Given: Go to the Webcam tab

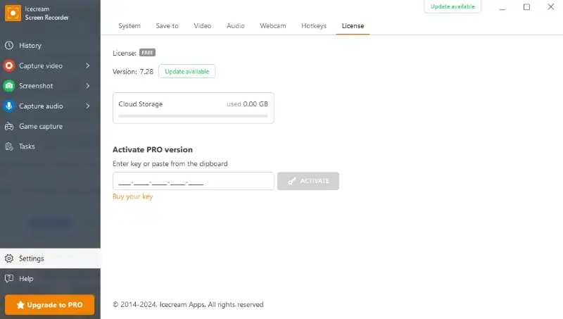Looking at the screenshot, I should coord(273,26).
